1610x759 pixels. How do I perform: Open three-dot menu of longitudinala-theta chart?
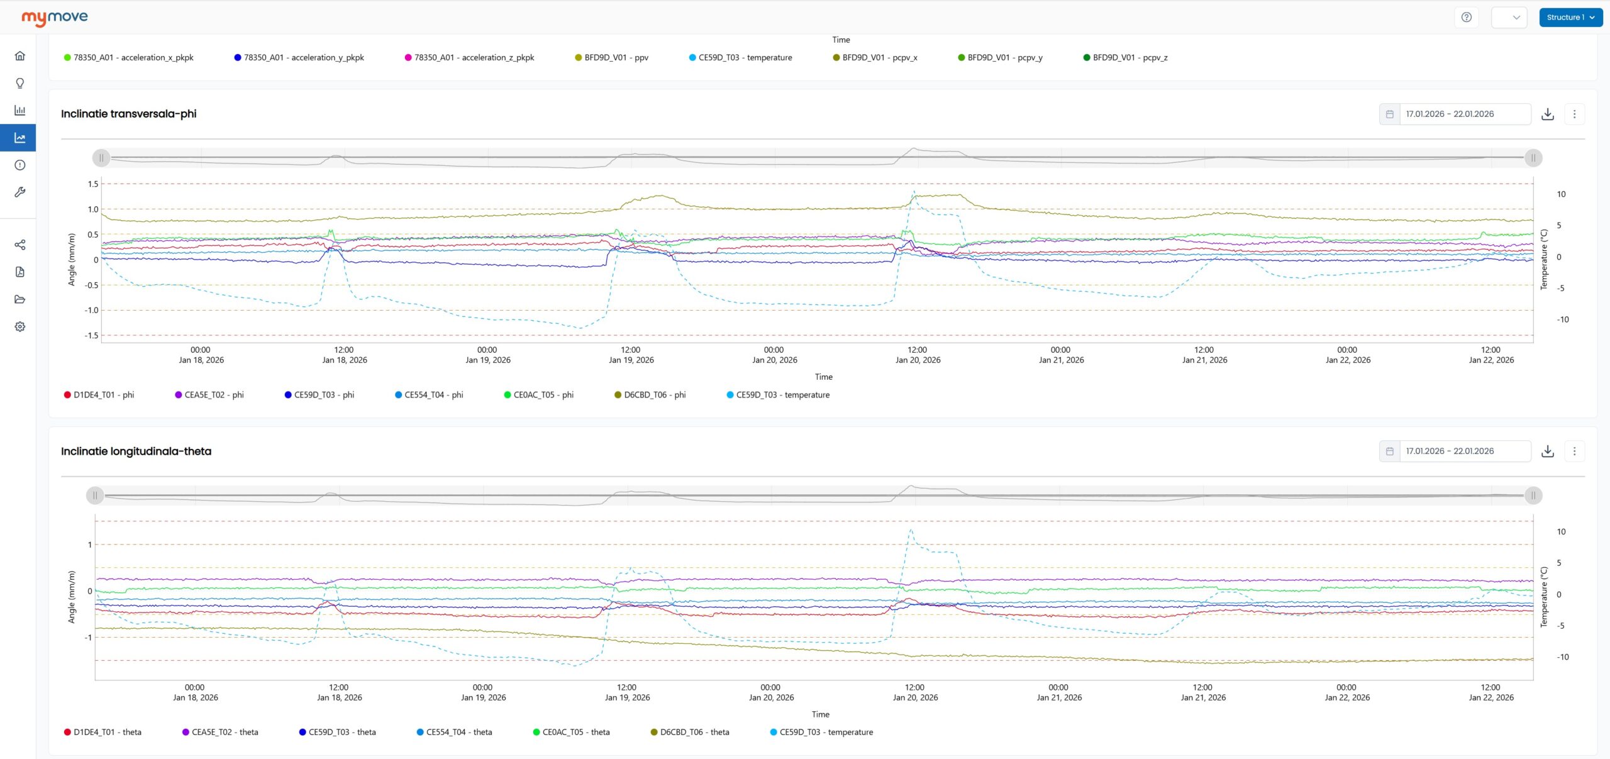pyautogui.click(x=1574, y=452)
